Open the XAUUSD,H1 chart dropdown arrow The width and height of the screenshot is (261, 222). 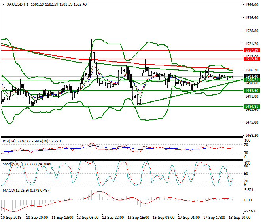click(x=4, y=4)
